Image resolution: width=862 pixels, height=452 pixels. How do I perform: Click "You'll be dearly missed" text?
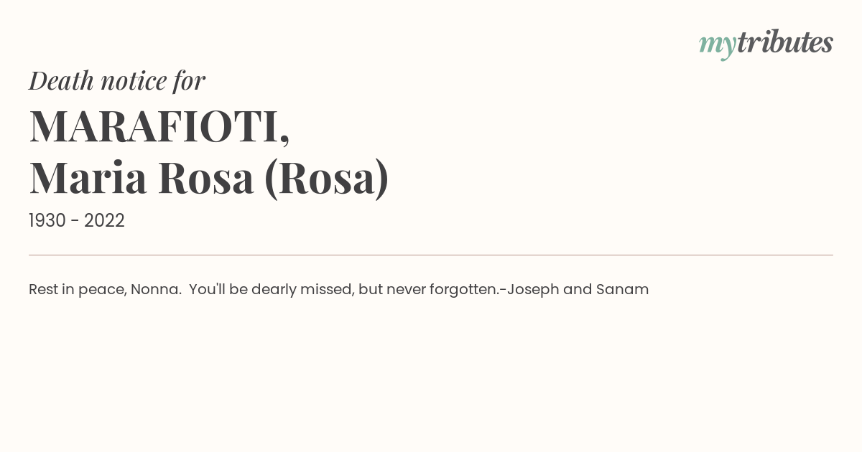(271, 289)
